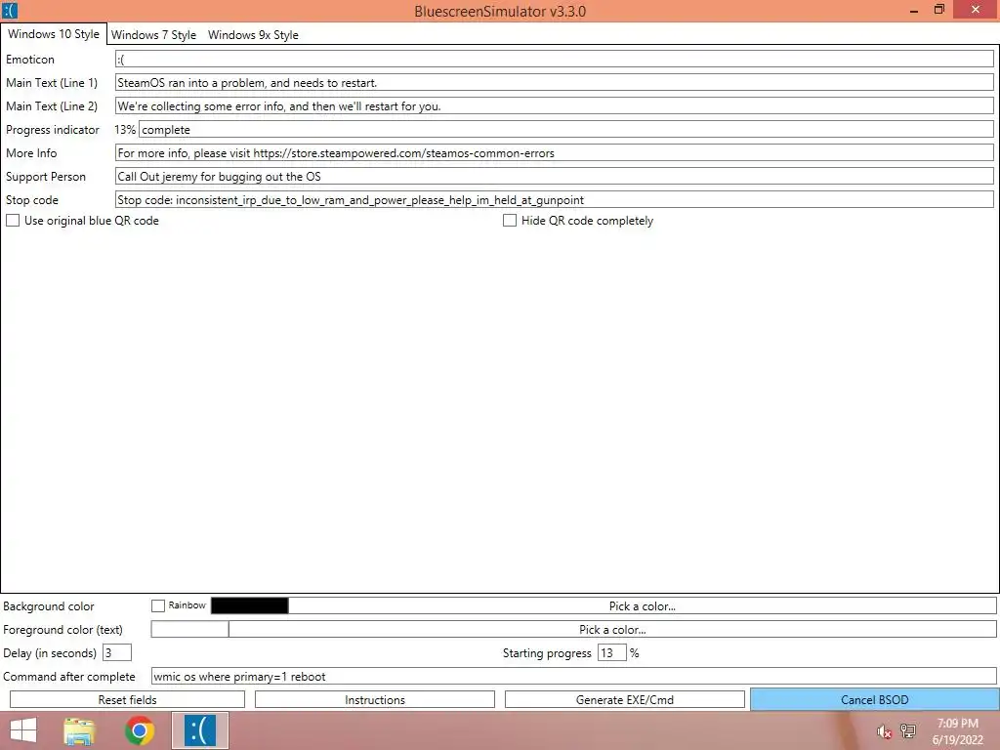Close the BluescreenSimulator window
The image size is (1000, 750).
pos(976,10)
